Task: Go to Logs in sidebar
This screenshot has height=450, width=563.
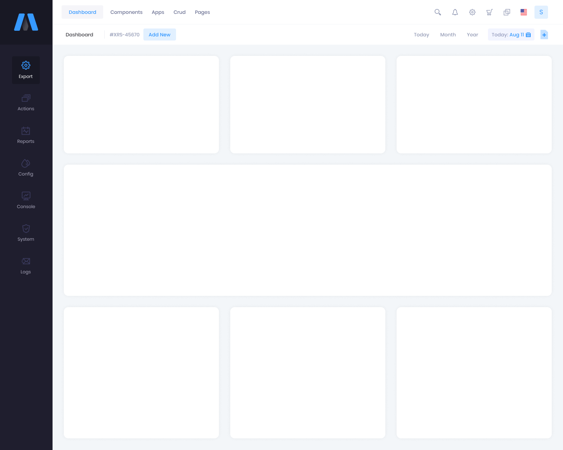Action: pos(26,266)
